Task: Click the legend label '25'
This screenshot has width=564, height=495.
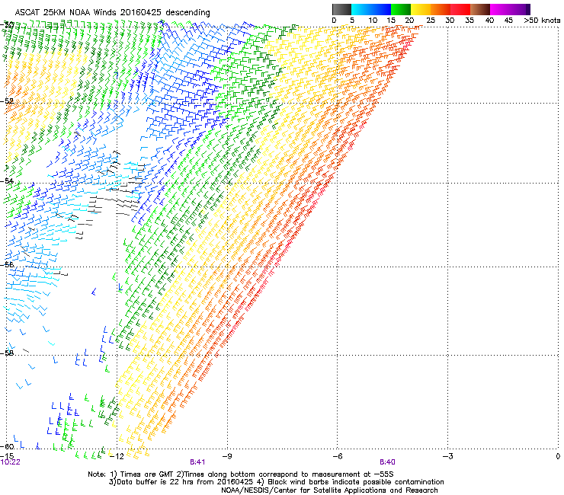Action: pyautogui.click(x=430, y=21)
